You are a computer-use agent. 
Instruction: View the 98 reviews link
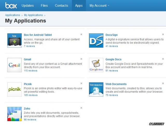pyautogui.click(x=30, y=120)
